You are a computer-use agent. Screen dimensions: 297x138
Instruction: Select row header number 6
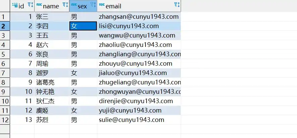[x=5, y=63]
